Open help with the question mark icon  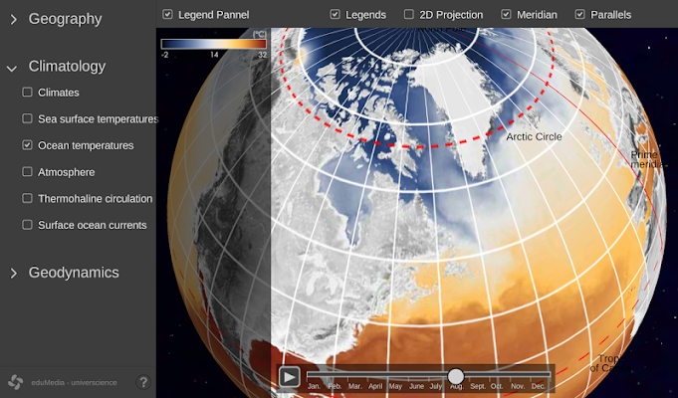[x=143, y=382]
